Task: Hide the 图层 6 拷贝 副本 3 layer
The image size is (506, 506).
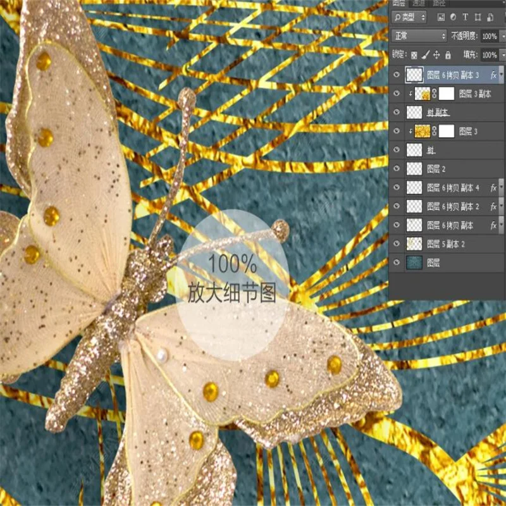Action: (397, 75)
